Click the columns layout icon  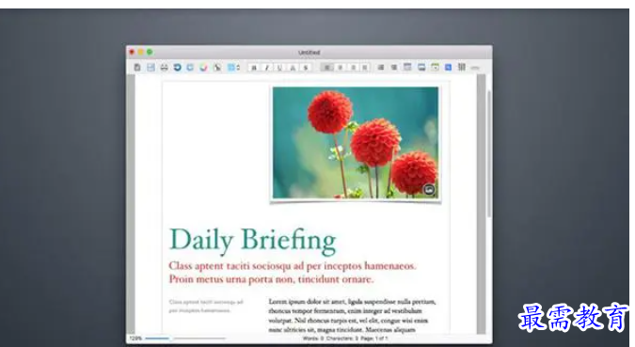click(462, 67)
